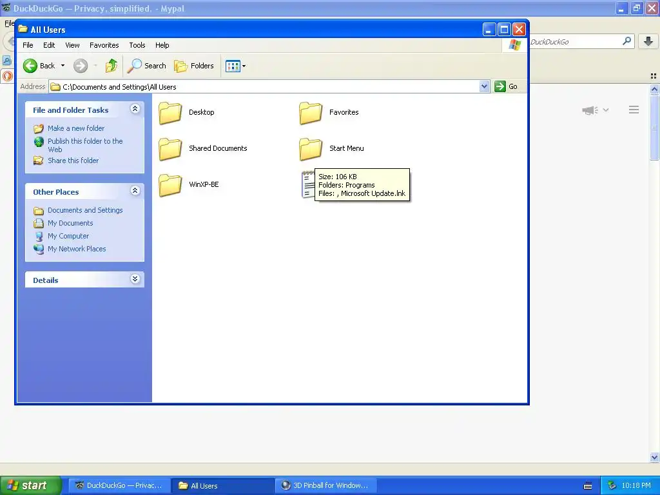Switch to 3D Pinball taskbar button
The image size is (660, 495).
pos(326,485)
